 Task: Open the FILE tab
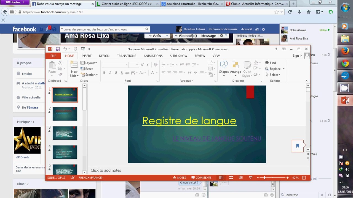(53, 56)
